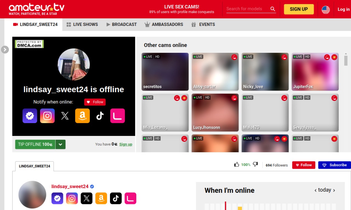Click the offline profile avatar picture
Image resolution: width=351 pixels, height=210 pixels.
[74, 64]
